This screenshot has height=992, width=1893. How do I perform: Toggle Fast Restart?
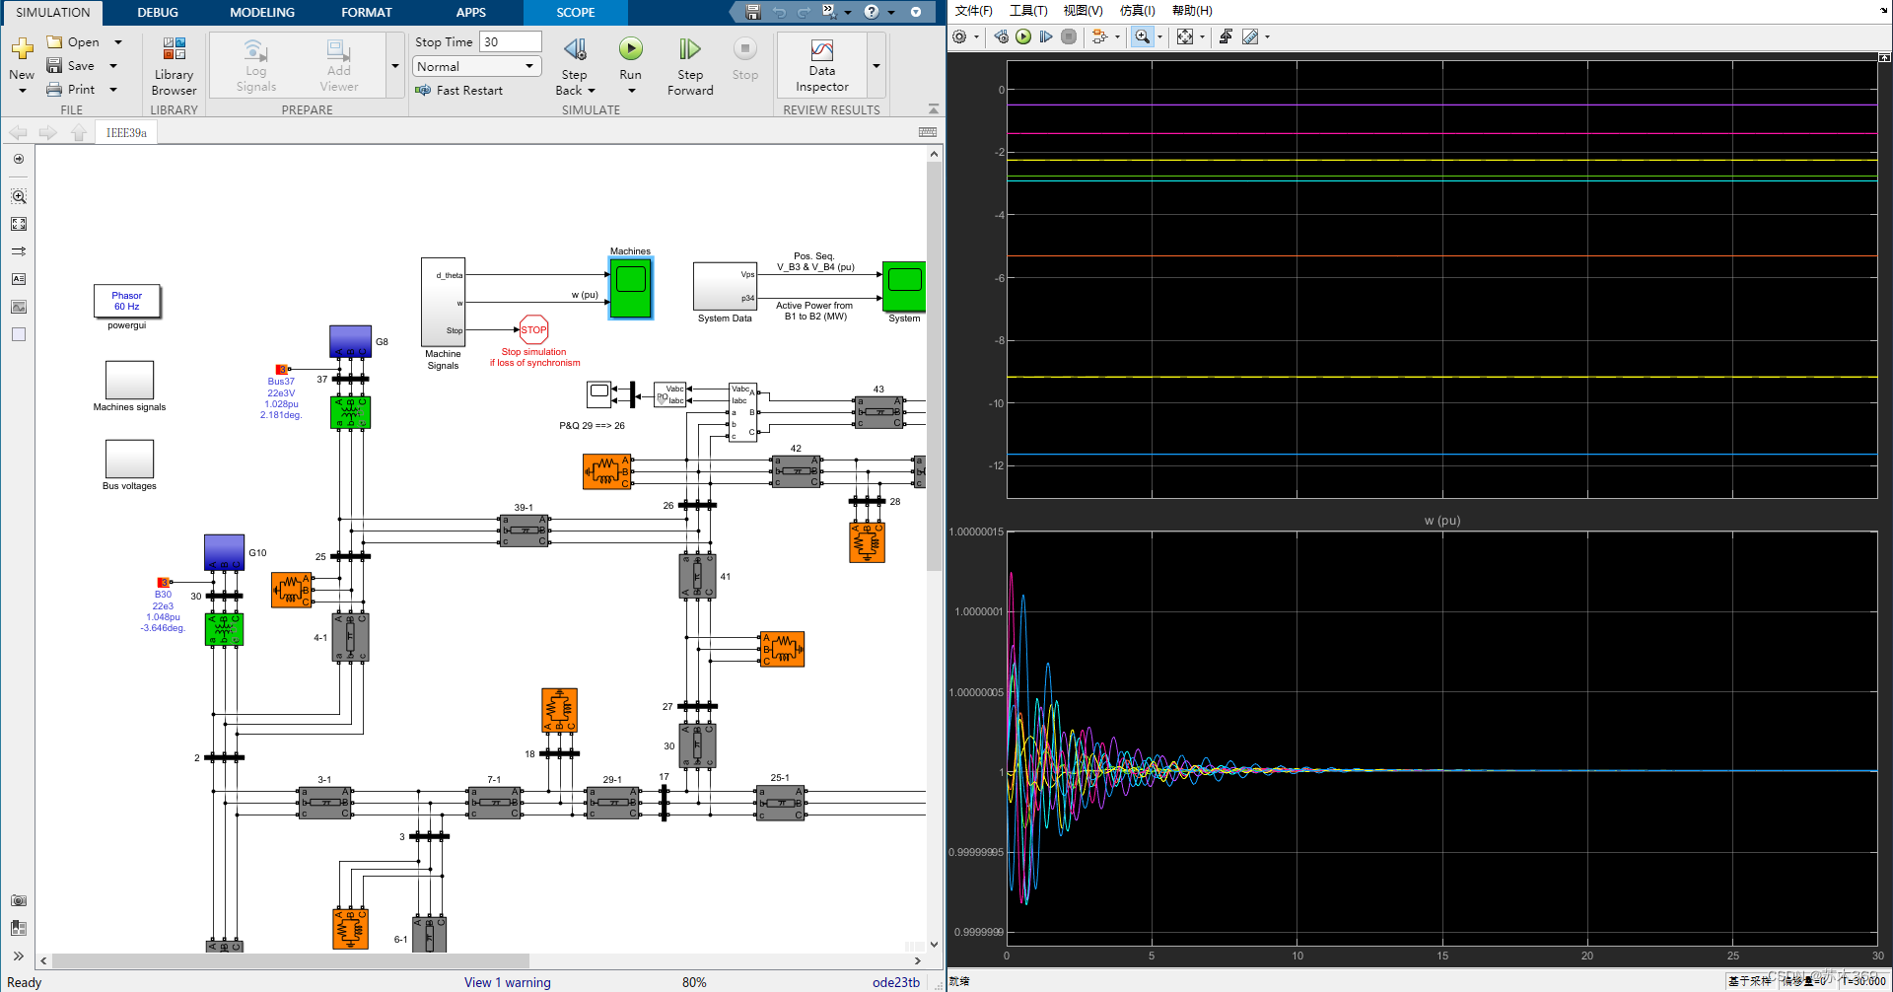pos(459,90)
